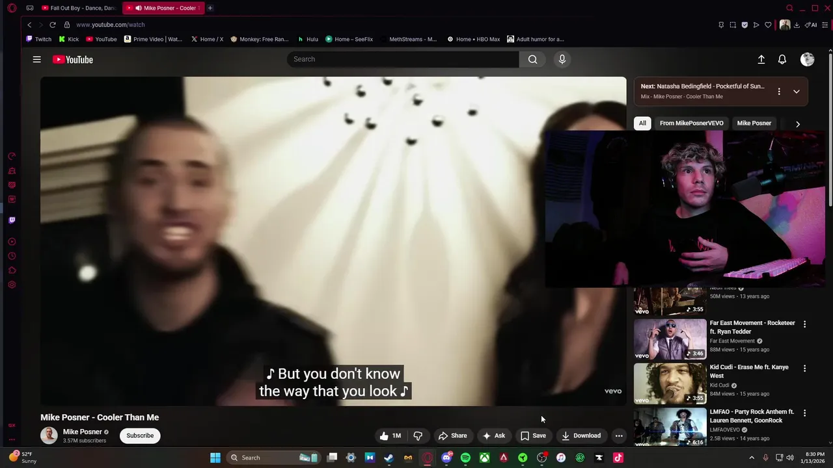Open Kid Cudi Erase Me title
833x468 pixels.
[x=749, y=371]
